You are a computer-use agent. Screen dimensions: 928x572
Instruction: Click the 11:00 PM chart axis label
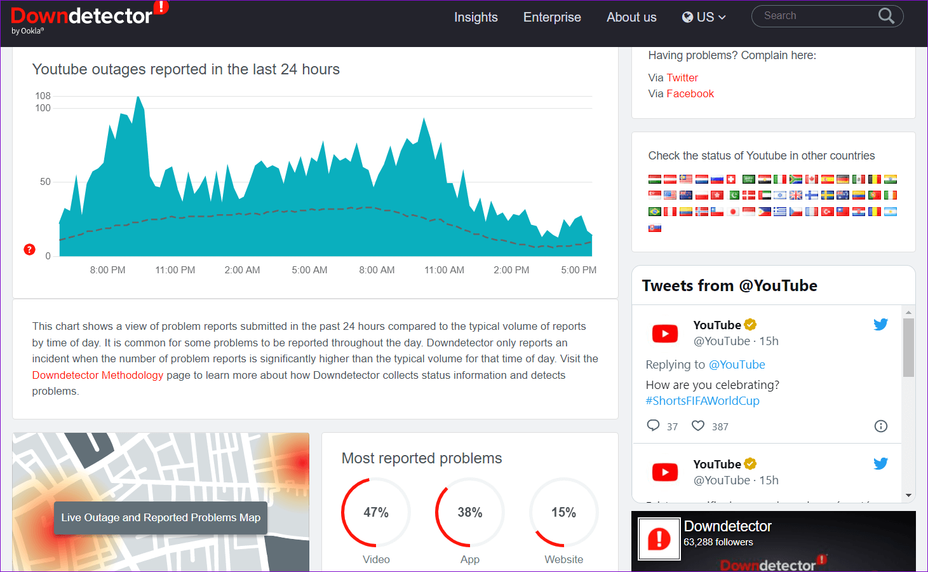[x=175, y=270]
